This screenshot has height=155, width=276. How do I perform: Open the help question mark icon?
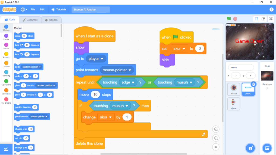271,9
